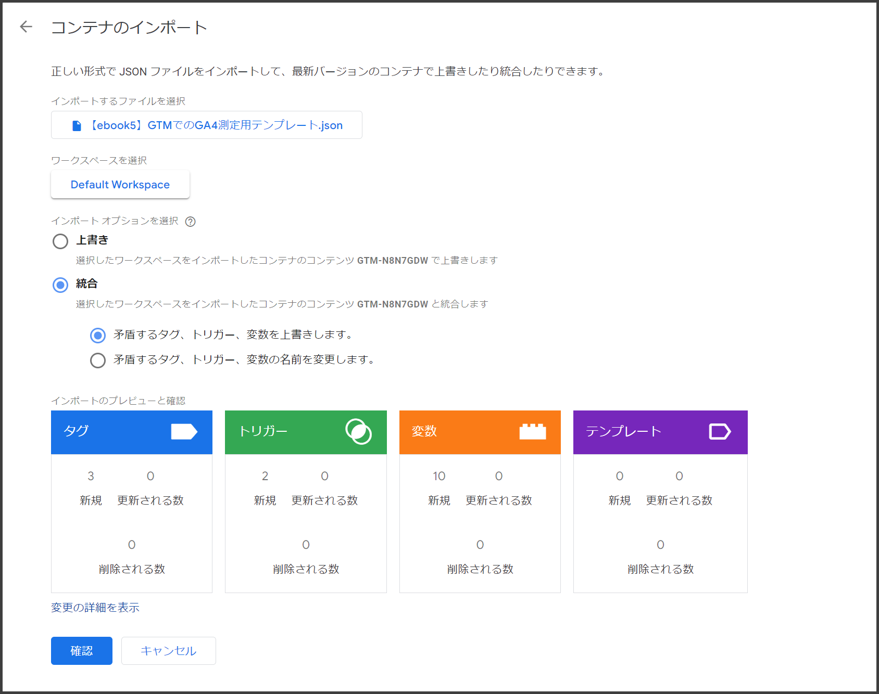Click the コンテナのインポート page title
The height and width of the screenshot is (694, 879).
pos(129,27)
